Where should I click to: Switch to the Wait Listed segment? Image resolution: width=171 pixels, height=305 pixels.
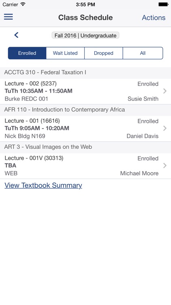(x=65, y=53)
